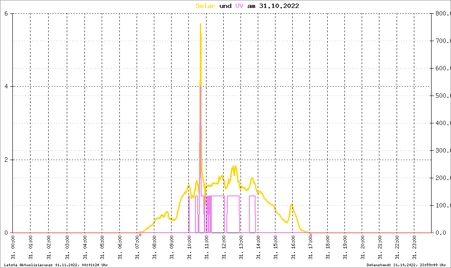451x268 pixels.
Task: Click the time label '31. 11:00'
Action: (x=206, y=248)
